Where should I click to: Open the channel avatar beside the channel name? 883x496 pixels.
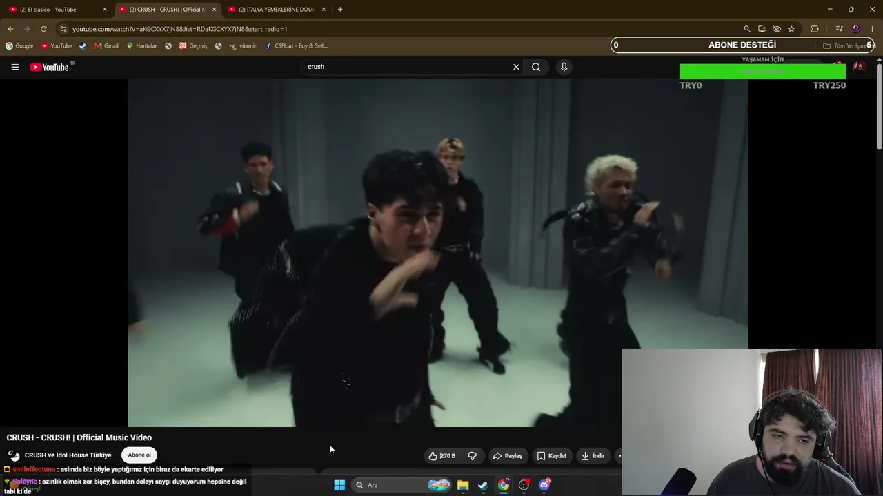tap(14, 455)
